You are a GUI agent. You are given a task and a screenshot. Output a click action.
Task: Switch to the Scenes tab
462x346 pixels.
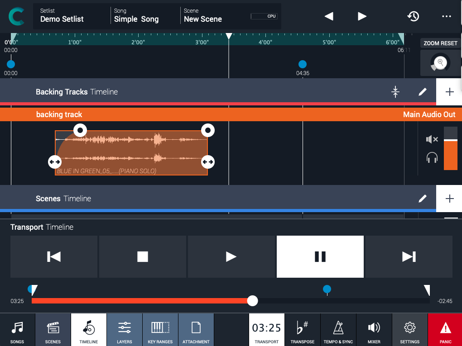coord(53,329)
